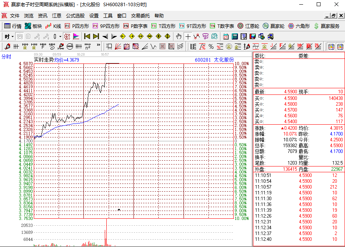Click the black left arrow icon
The width and height of the screenshot is (345, 247).
click(105, 36)
